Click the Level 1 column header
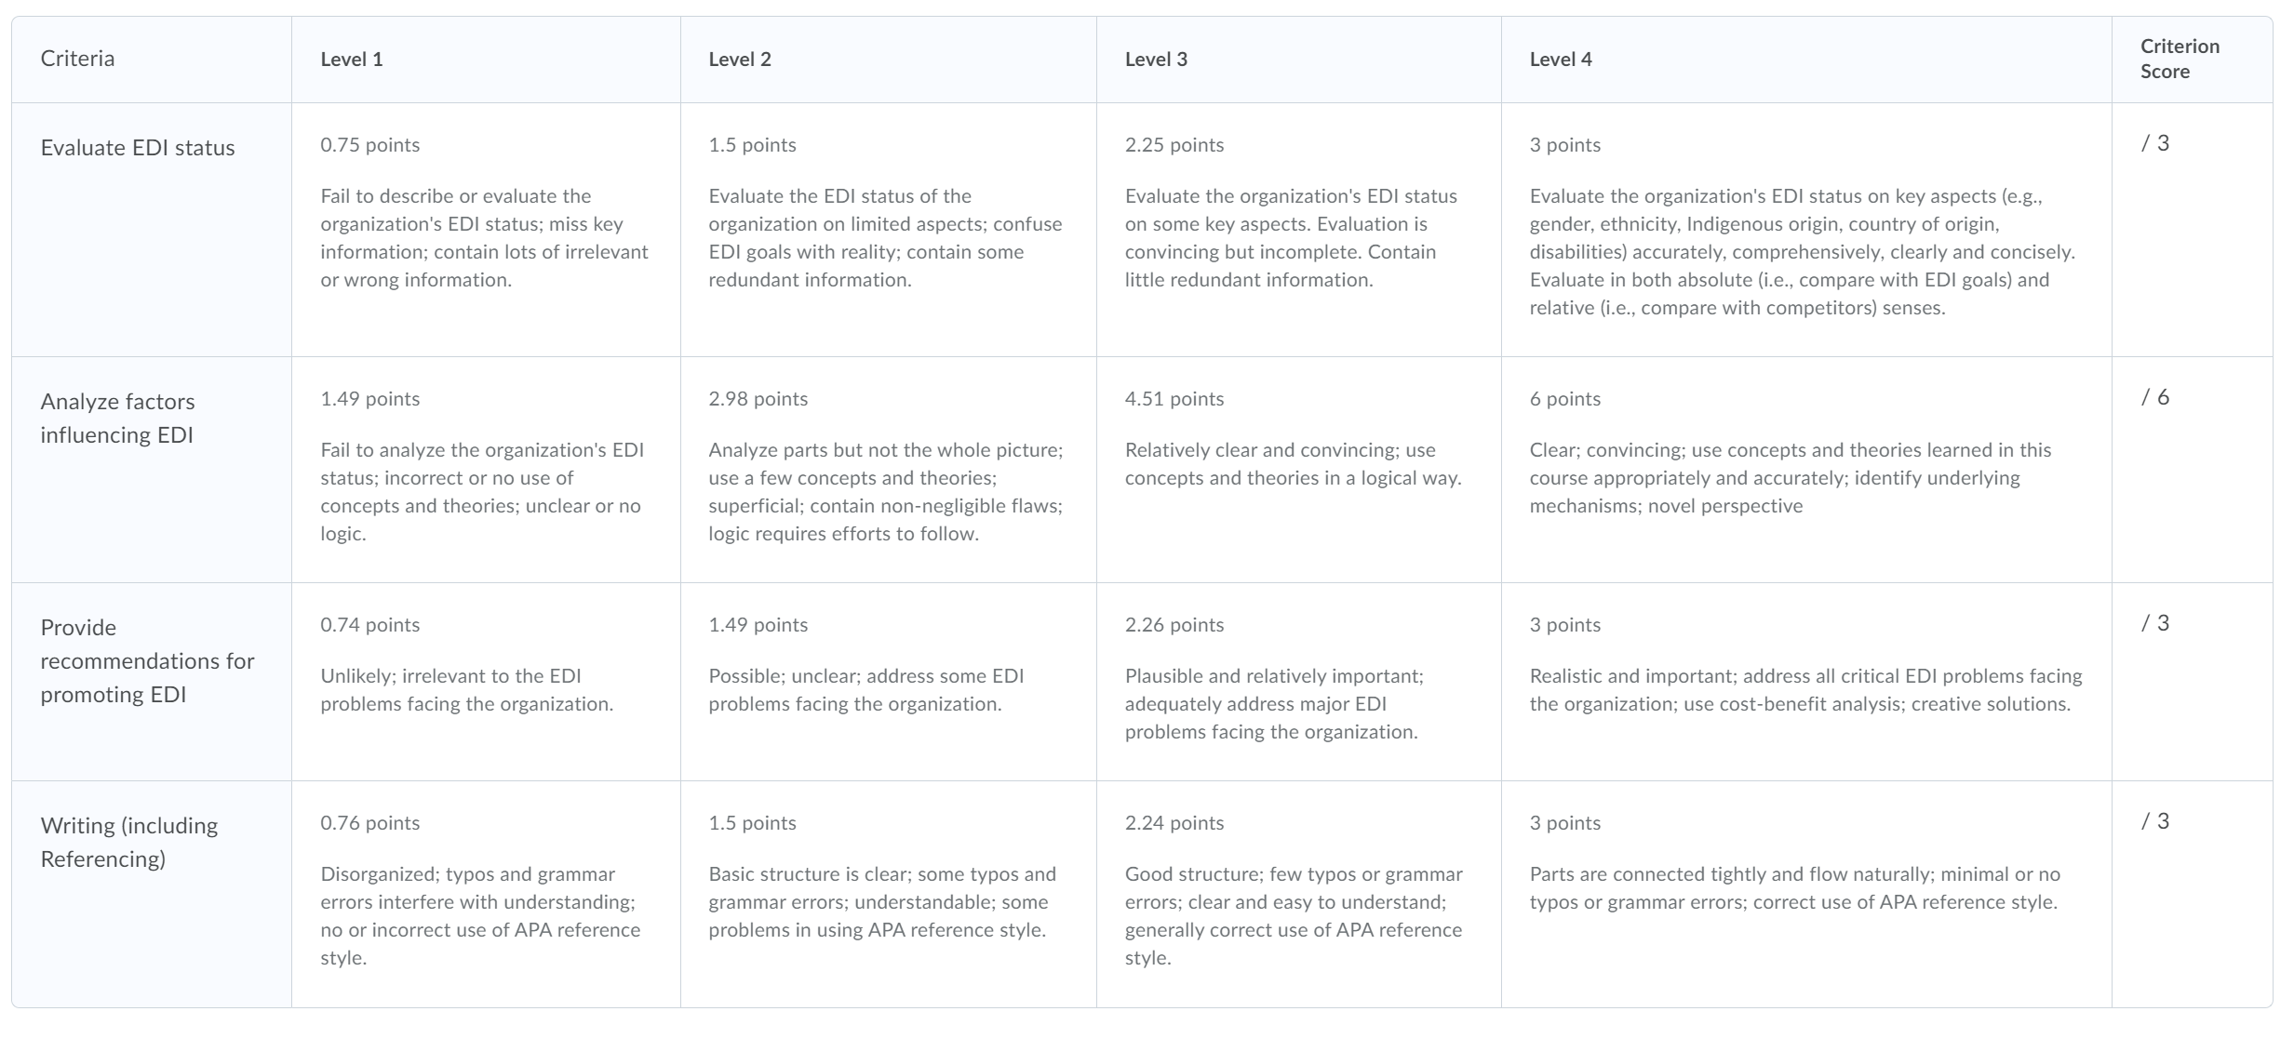The height and width of the screenshot is (1038, 2294). (352, 60)
